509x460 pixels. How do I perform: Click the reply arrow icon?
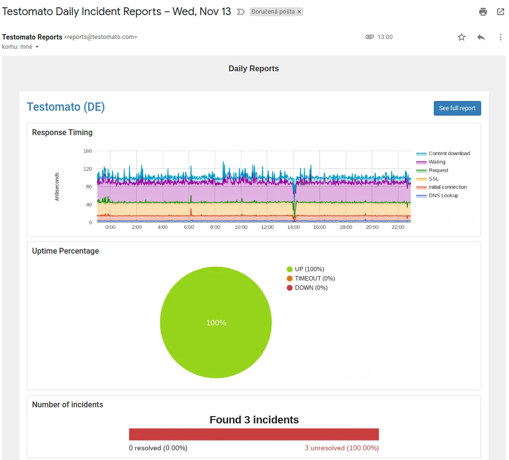tap(481, 37)
